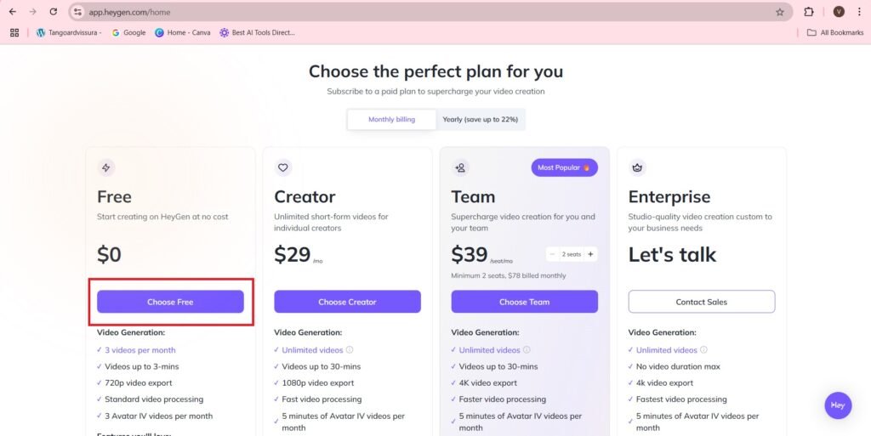The height and width of the screenshot is (436, 871).
Task: Click the heart icon above Creator
Action: [282, 167]
